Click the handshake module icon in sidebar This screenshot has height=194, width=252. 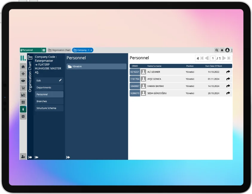[23, 81]
